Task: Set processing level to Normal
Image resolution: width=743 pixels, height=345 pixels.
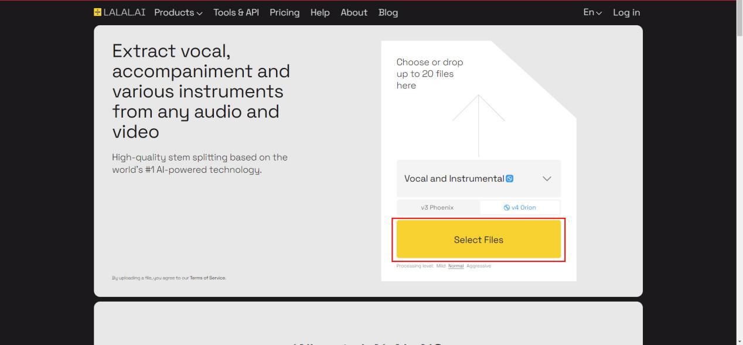Action: (x=456, y=266)
